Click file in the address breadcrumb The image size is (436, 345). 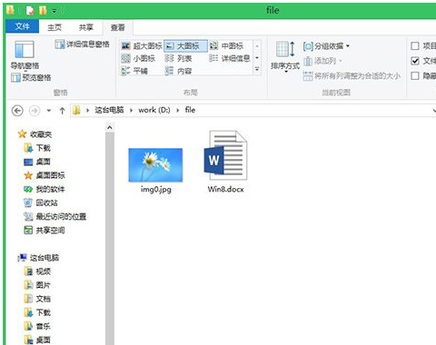pos(190,110)
